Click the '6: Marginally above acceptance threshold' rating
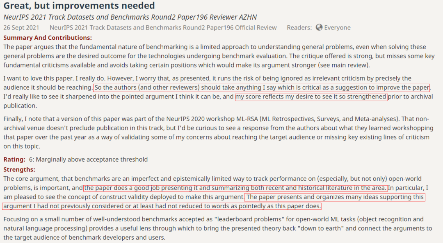The width and height of the screenshot is (443, 243). 88,159
